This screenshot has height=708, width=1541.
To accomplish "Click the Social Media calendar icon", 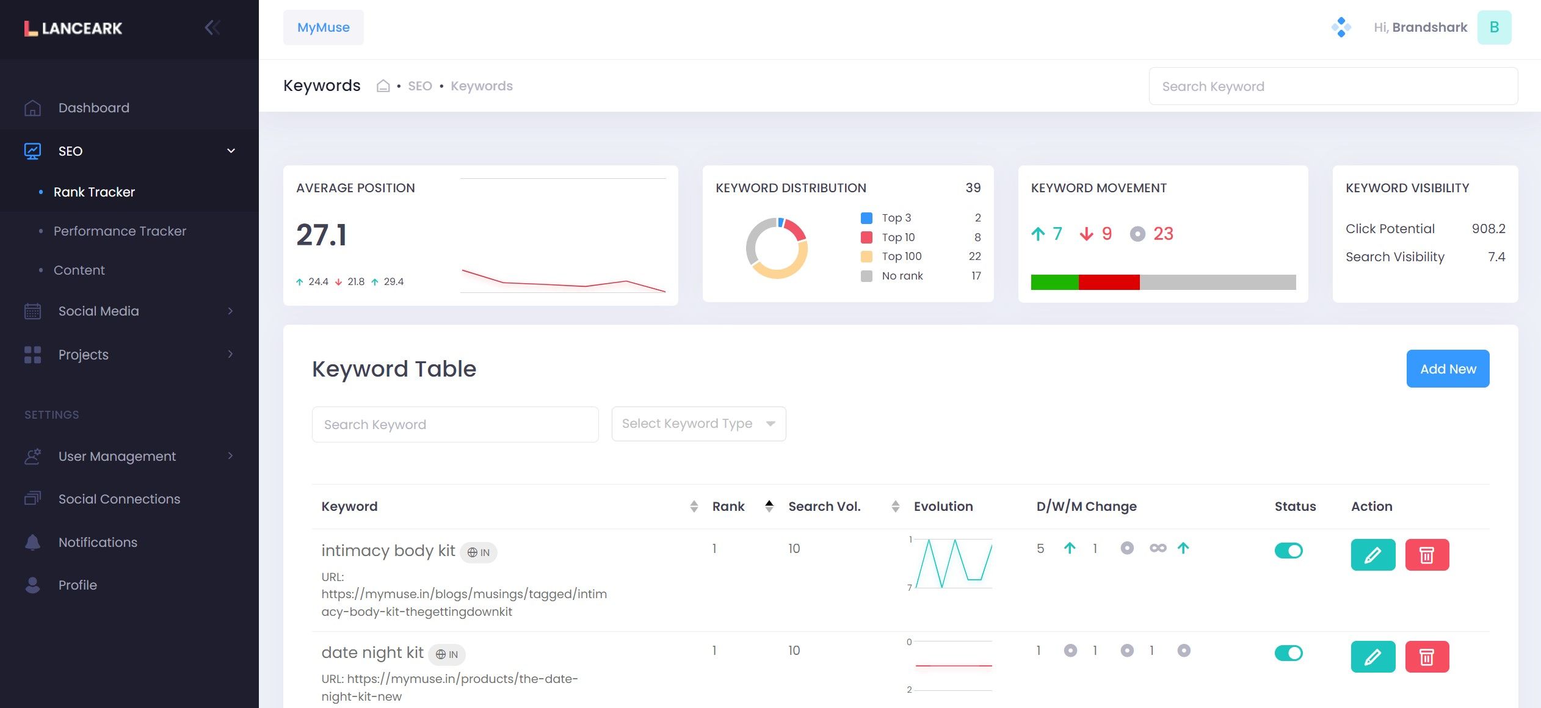I will click(x=32, y=311).
